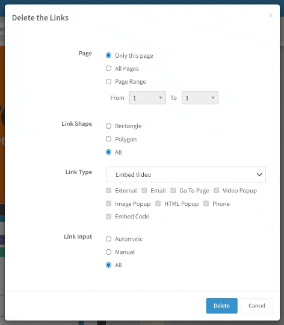Click the Cancel button

pyautogui.click(x=257, y=306)
